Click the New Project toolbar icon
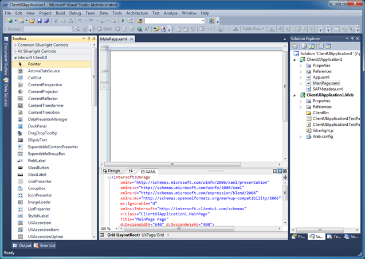The height and width of the screenshot is (259, 365). coord(10,21)
